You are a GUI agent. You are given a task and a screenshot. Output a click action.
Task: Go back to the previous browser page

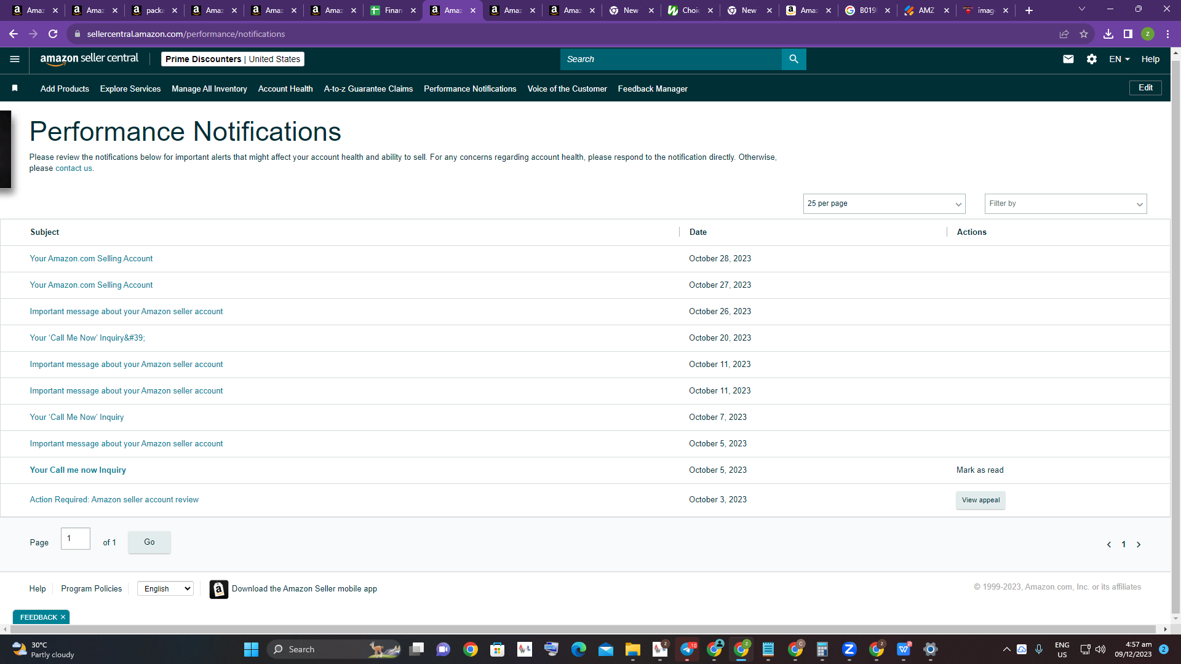[x=14, y=34]
